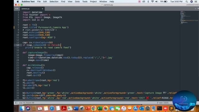Viewport: 199px width, 112px height.
Task: Open Adobe Acrobat from the Dock
Action: [64, 108]
